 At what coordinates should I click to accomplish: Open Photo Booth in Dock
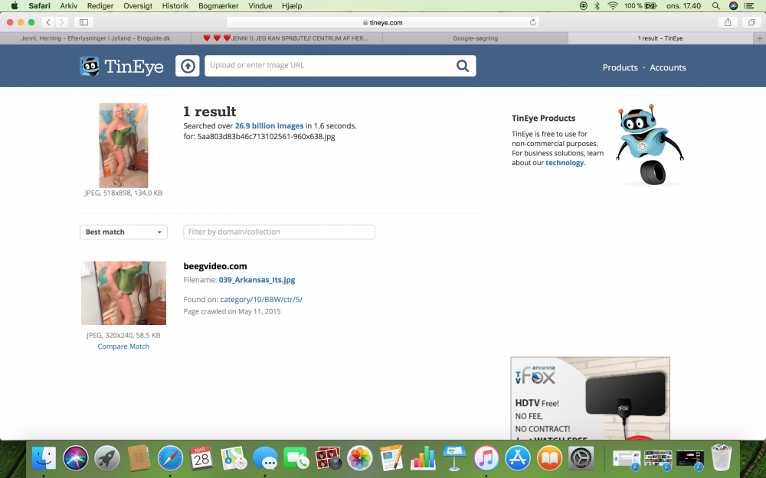pos(328,458)
